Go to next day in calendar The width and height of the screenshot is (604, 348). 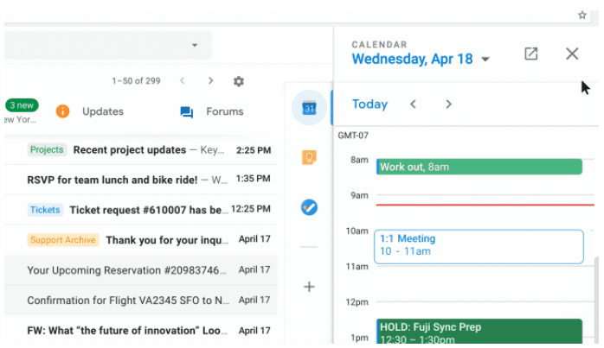click(x=448, y=104)
